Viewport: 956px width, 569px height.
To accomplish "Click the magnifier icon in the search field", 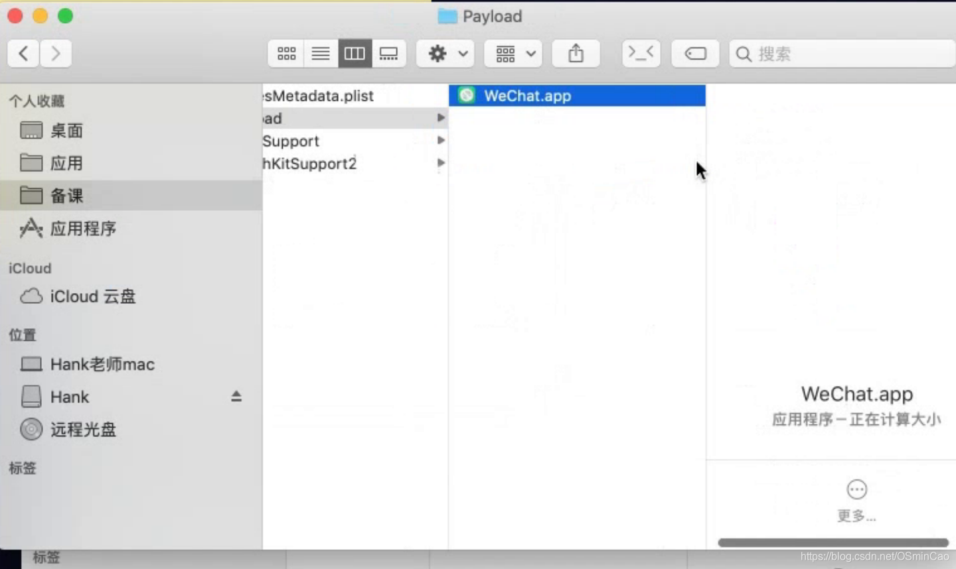I will point(744,54).
